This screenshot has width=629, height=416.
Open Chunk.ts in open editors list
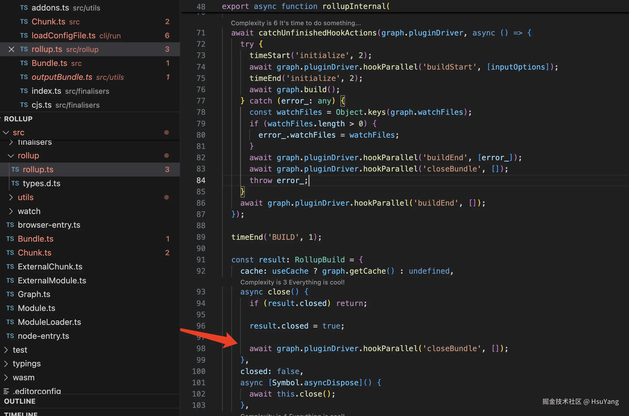click(48, 22)
